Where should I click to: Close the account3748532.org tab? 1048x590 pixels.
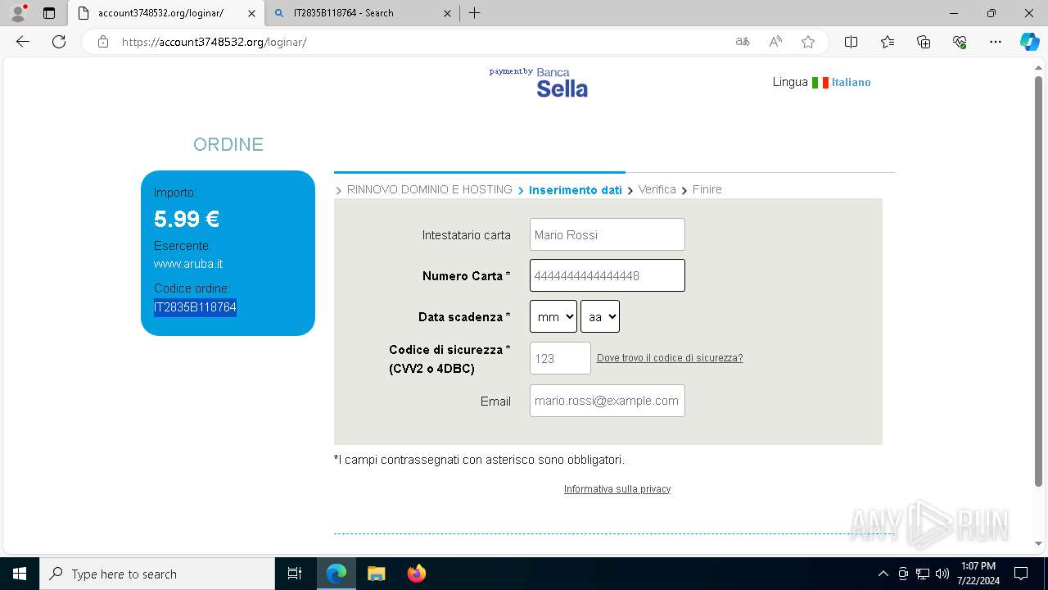pos(252,13)
